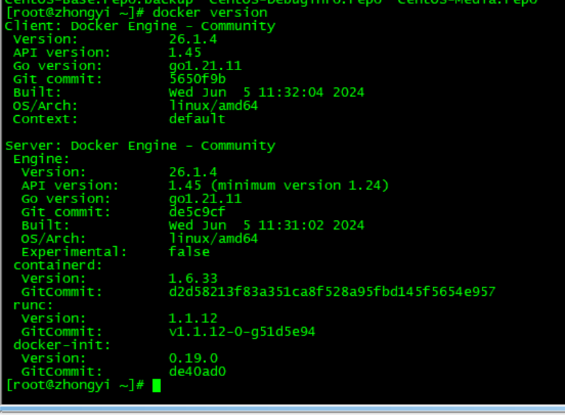Click the docker-init version 0.19.0
Viewport: 565px width, 415px height.
click(193, 358)
